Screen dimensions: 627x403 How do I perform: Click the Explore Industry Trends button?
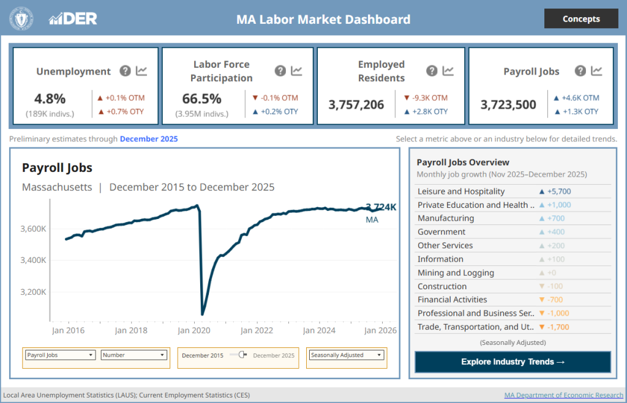point(512,361)
